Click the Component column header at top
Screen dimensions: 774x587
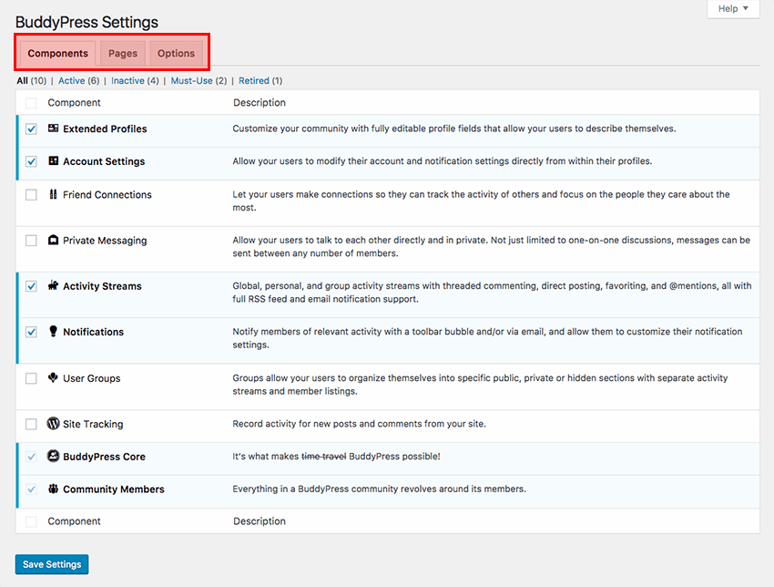click(74, 103)
